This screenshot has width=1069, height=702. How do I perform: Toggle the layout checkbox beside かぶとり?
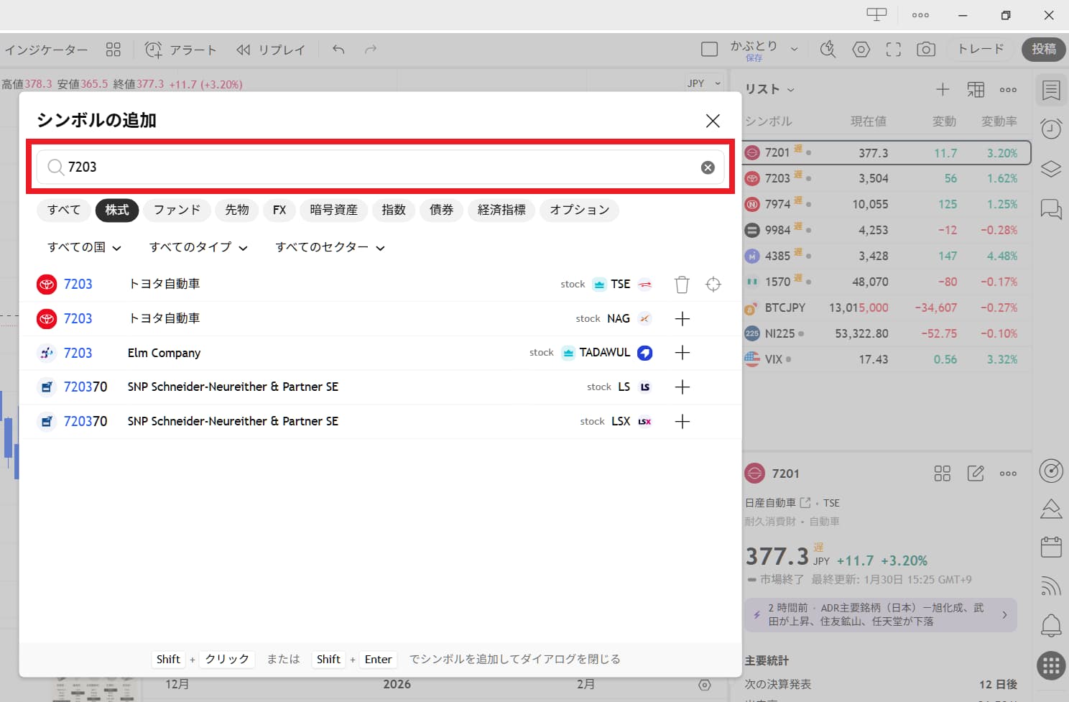(709, 49)
